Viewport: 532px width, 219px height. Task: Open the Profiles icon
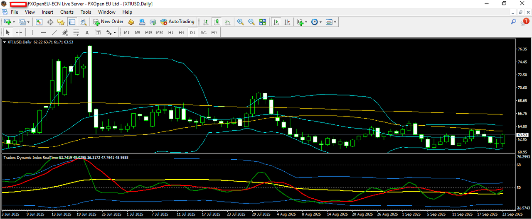22,22
